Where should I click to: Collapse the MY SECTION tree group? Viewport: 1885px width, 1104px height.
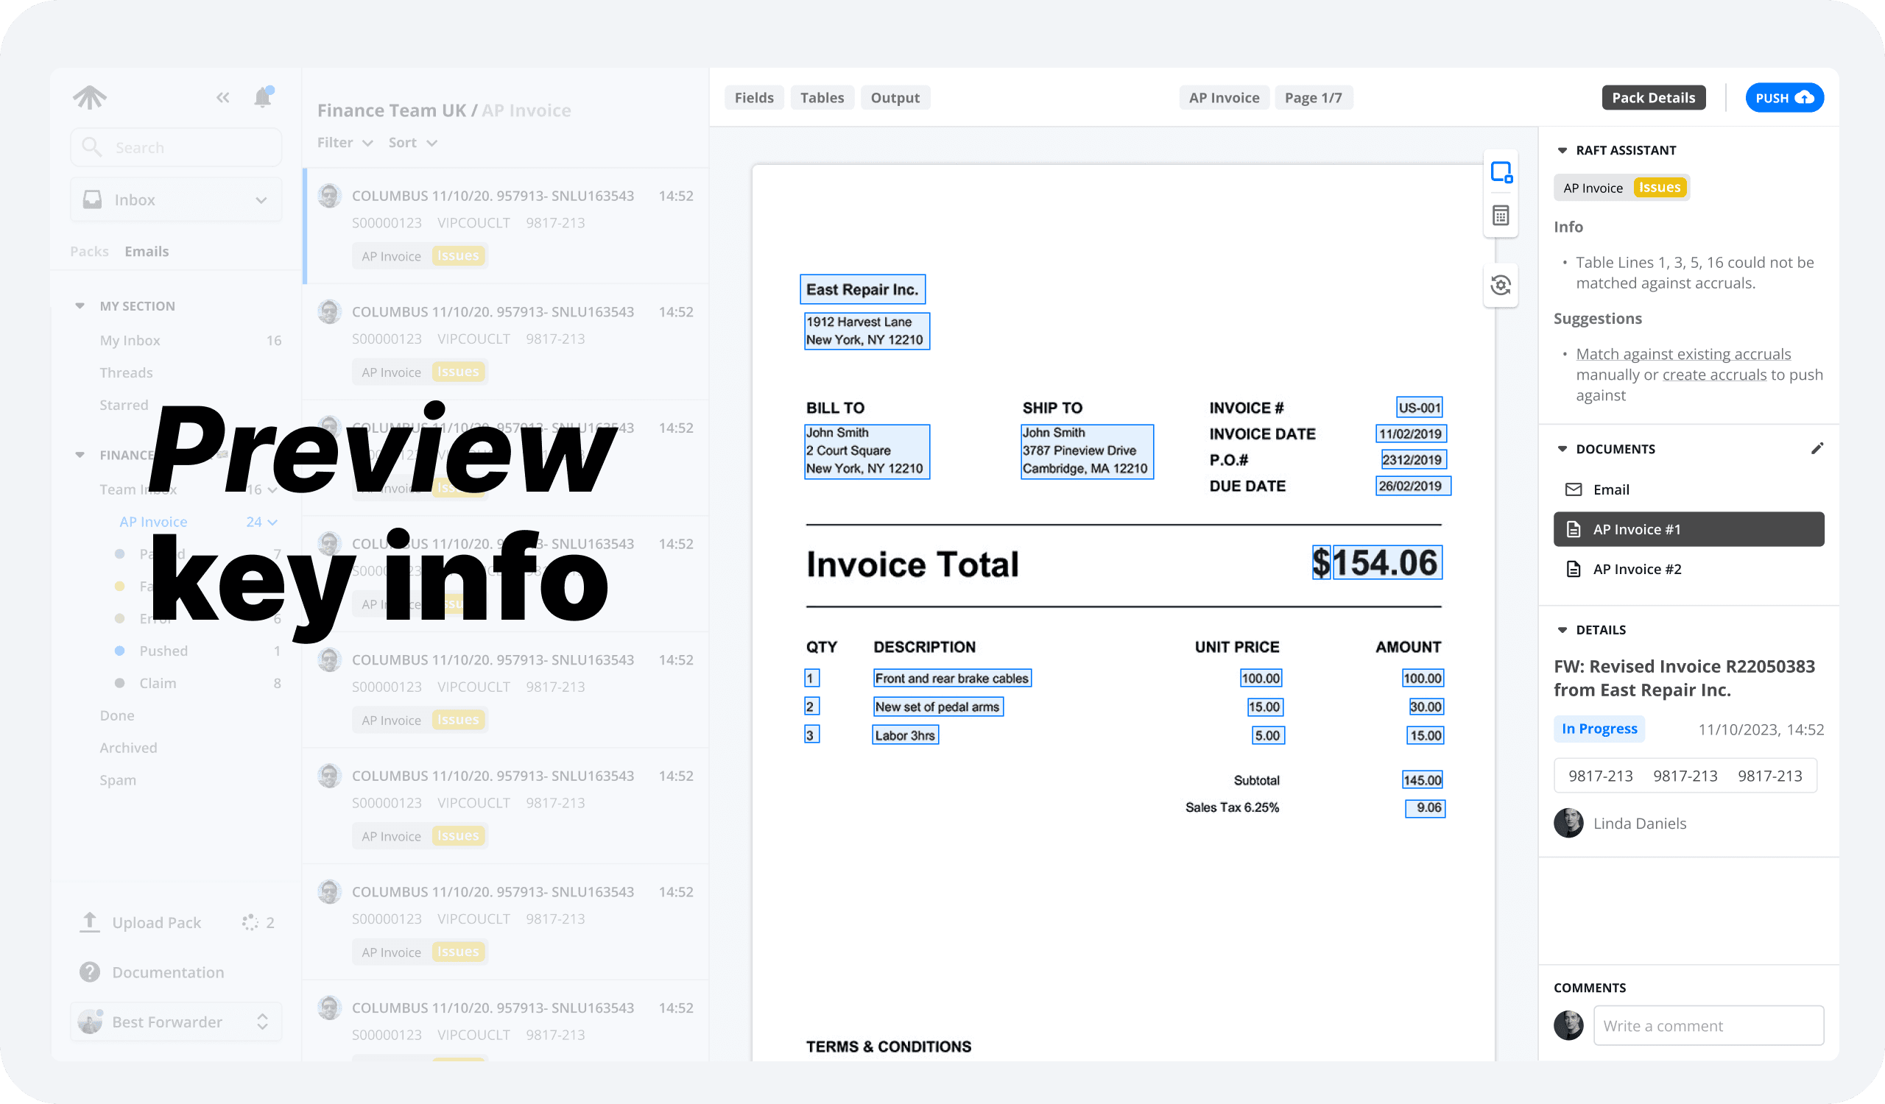pos(80,305)
